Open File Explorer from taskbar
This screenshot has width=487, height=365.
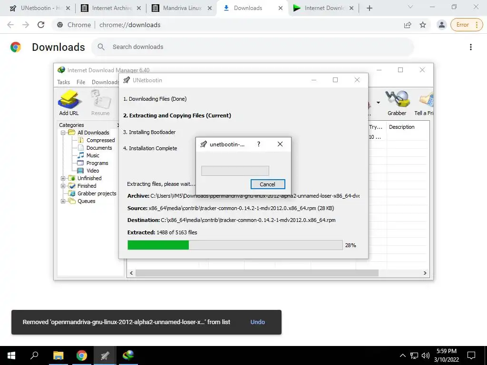(58, 355)
